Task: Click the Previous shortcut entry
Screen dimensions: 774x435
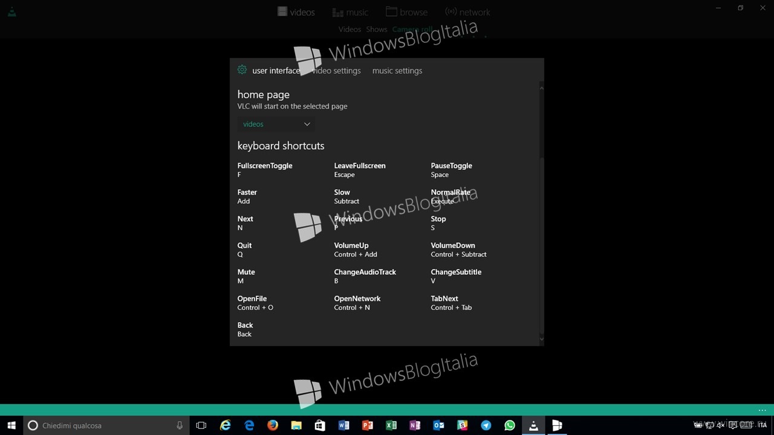Action: click(x=348, y=223)
